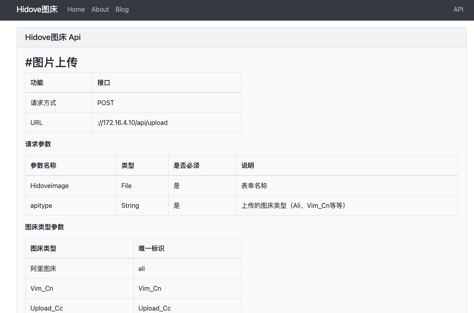This screenshot has height=313, width=474.
Task: Click 'Upload_Cc' in the 唯一标识 column
Action: (x=187, y=306)
